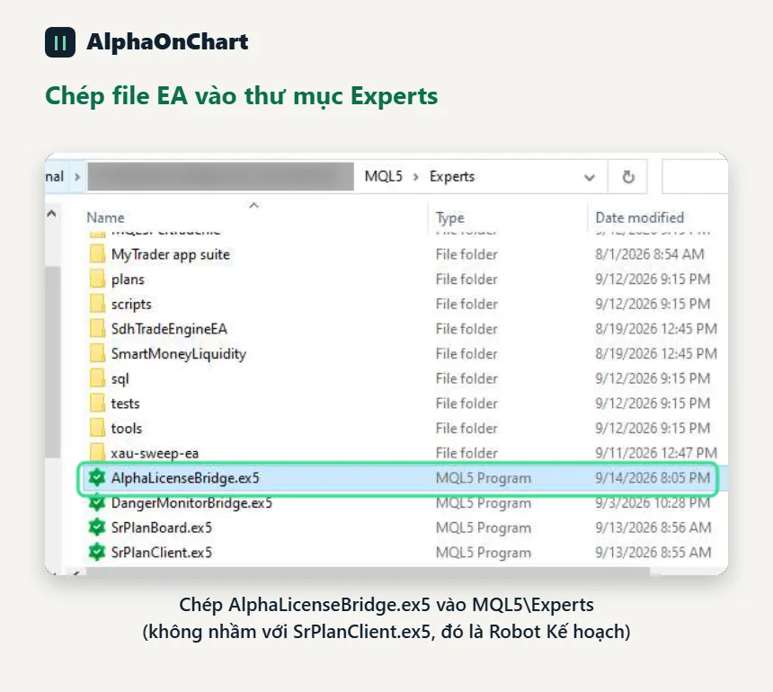Click the tests folder icon

pos(97,404)
